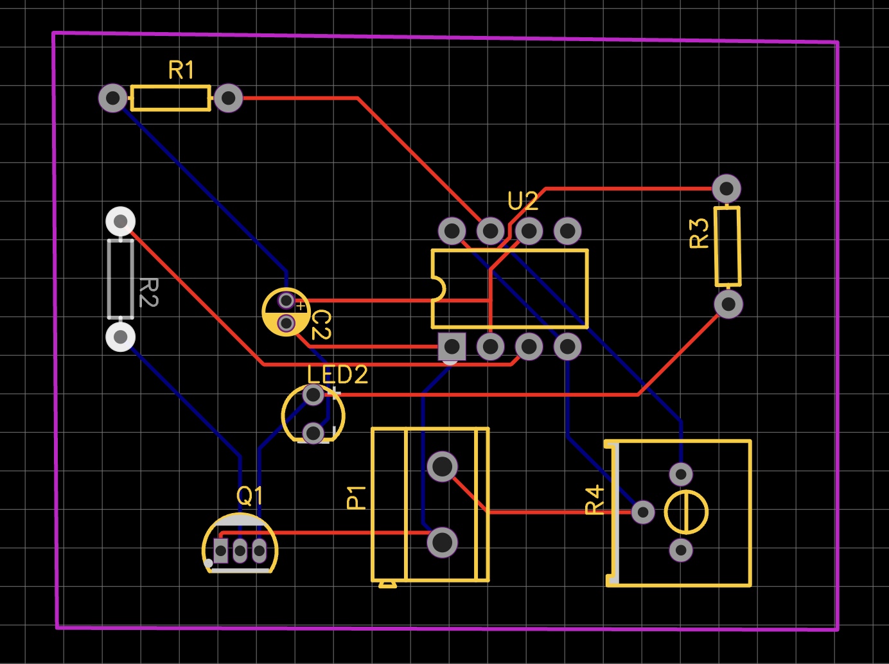Screen dimensions: 889x664
Task: Click the R1 resistor left pad
Action: pyautogui.click(x=113, y=98)
